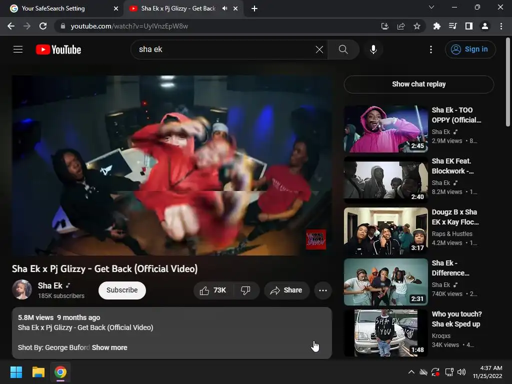The width and height of the screenshot is (512, 384).
Task: Show hidden system tray icons
Action: (411, 372)
